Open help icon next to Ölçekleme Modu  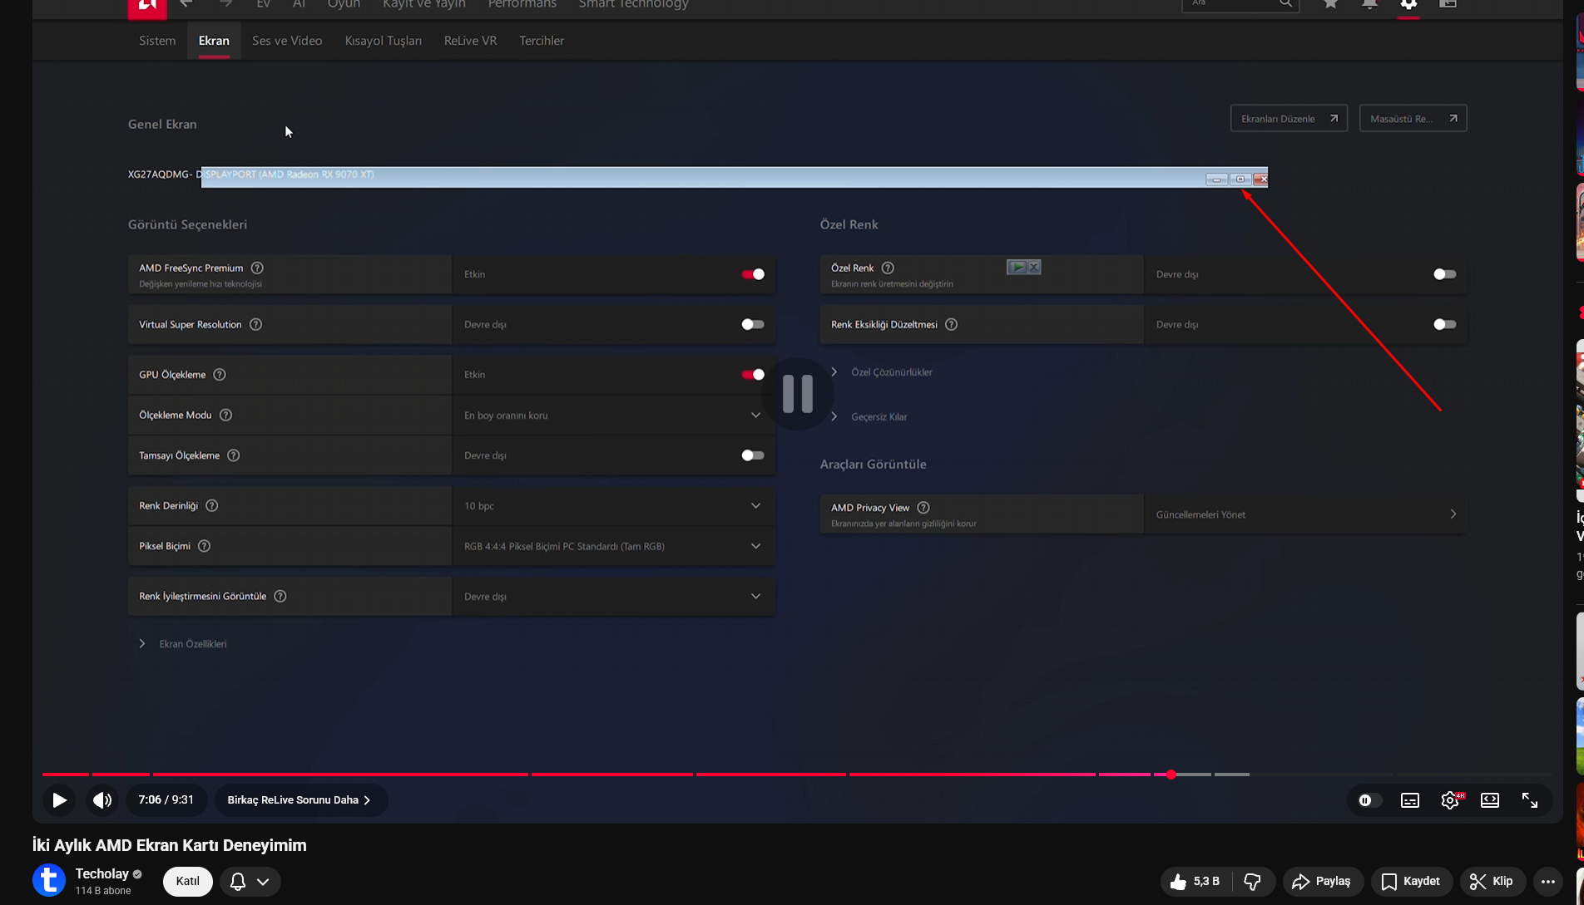(225, 415)
